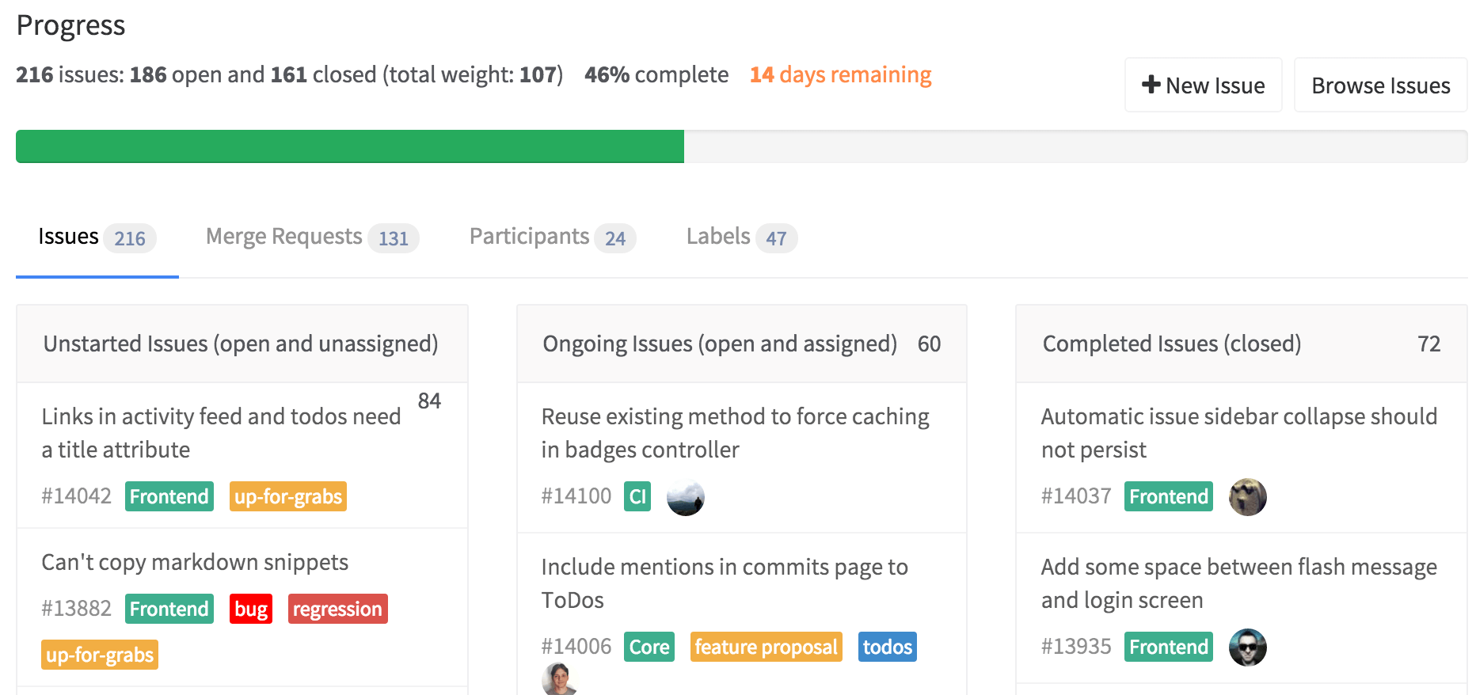Click the regression label on issue #13882
The width and height of the screenshot is (1476, 695).
coord(337,609)
